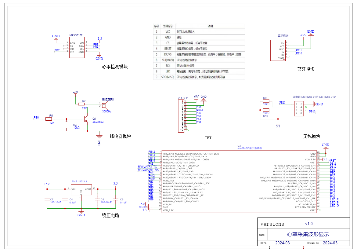Select the MAX30102 heart rate sensor chip
Viewport: 357px width, 252px height.
[x=77, y=47]
